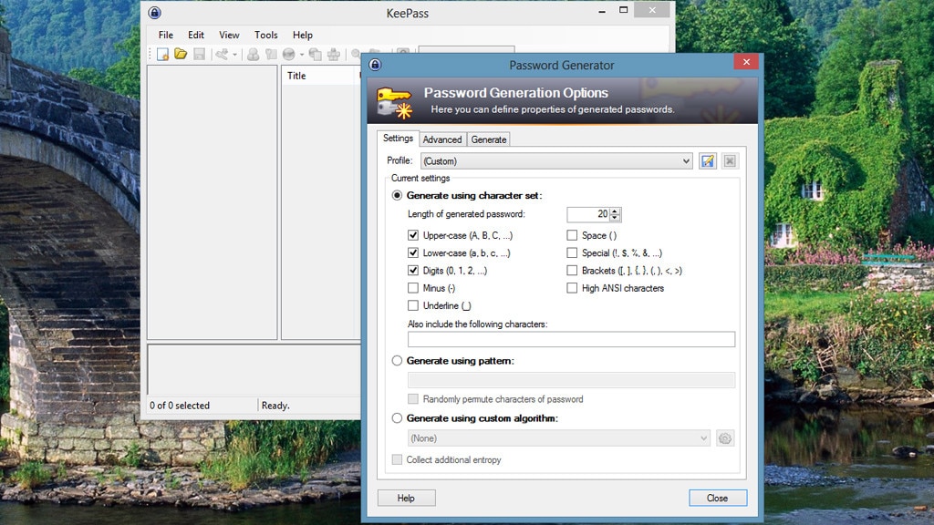Toggle Randomly permute characters of password
The height and width of the screenshot is (525, 934).
[x=413, y=399]
